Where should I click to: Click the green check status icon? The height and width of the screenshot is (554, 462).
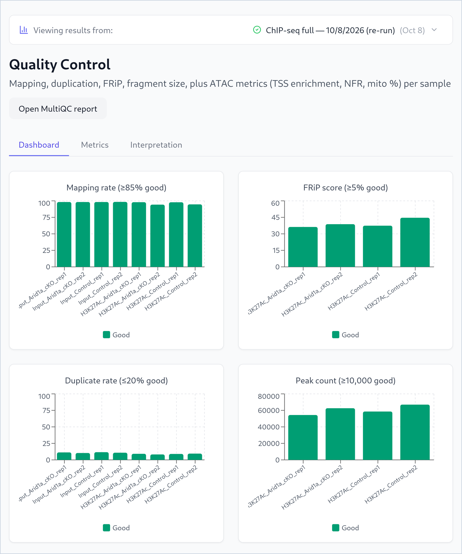tap(257, 30)
